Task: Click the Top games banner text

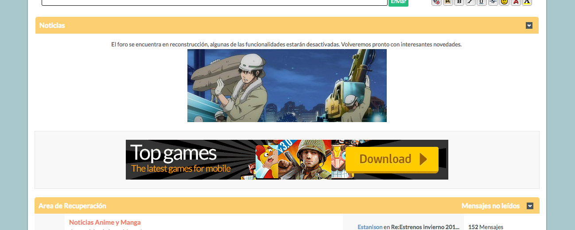Action: pos(173,153)
